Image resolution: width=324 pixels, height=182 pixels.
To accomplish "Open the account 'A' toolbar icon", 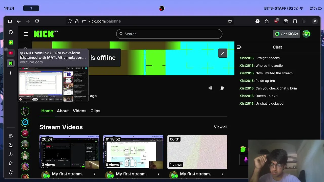I will (257, 21).
